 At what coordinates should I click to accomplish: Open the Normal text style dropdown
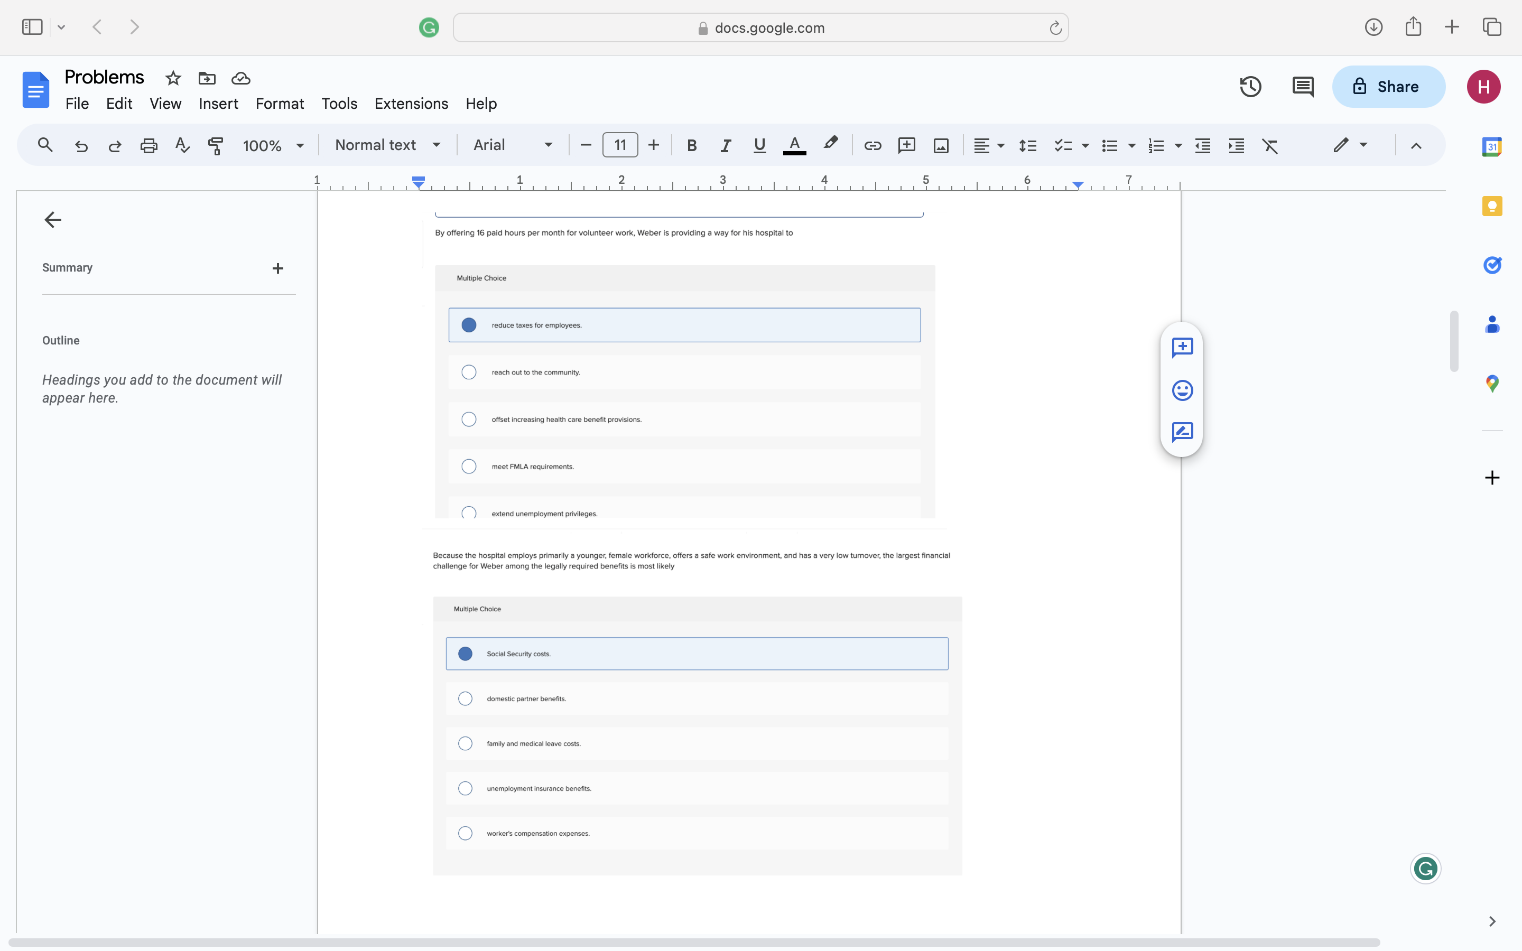click(387, 145)
